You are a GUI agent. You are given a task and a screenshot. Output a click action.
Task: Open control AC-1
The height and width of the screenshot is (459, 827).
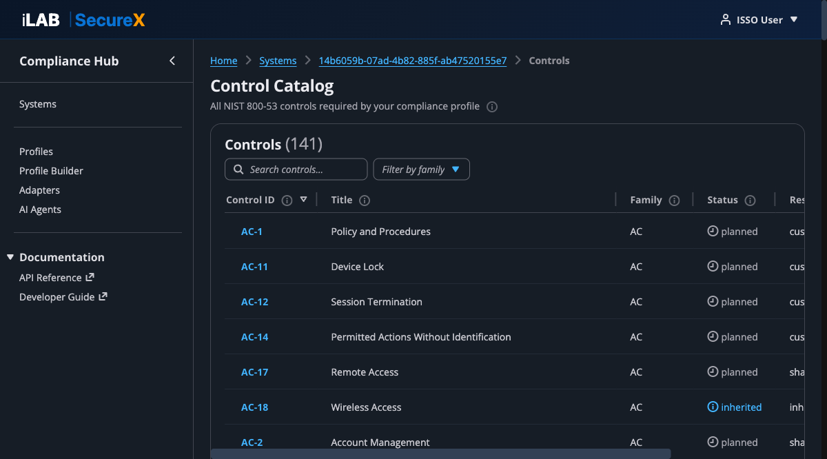[x=252, y=232]
